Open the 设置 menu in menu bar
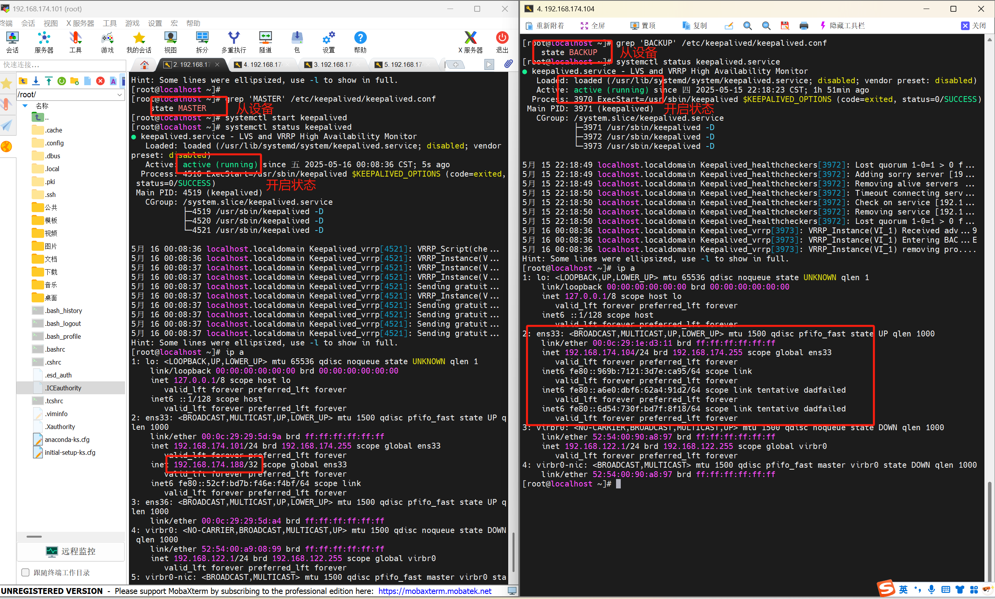The width and height of the screenshot is (995, 599). pos(155,23)
